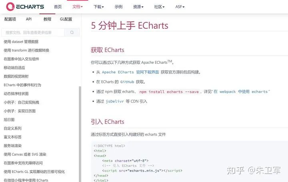
Task: Open the 示例 nav item
Action: [118, 7]
